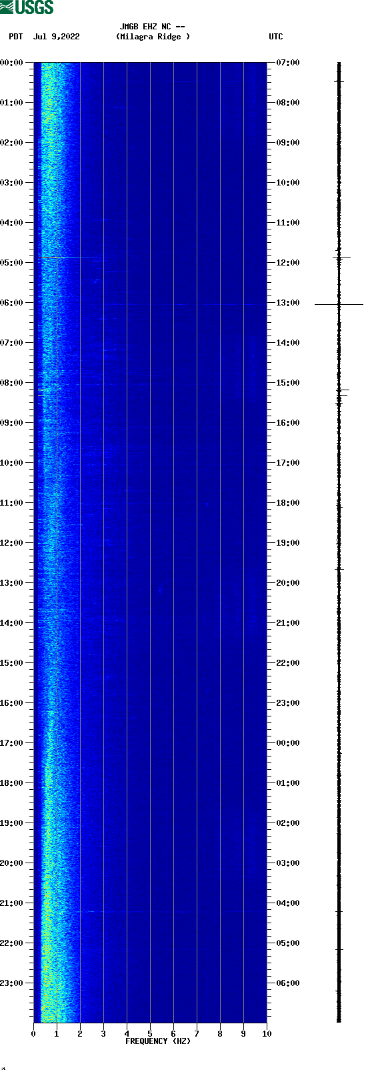Click frequency axis tick label '5'
This screenshot has width=368, height=1076.
coord(150,1034)
